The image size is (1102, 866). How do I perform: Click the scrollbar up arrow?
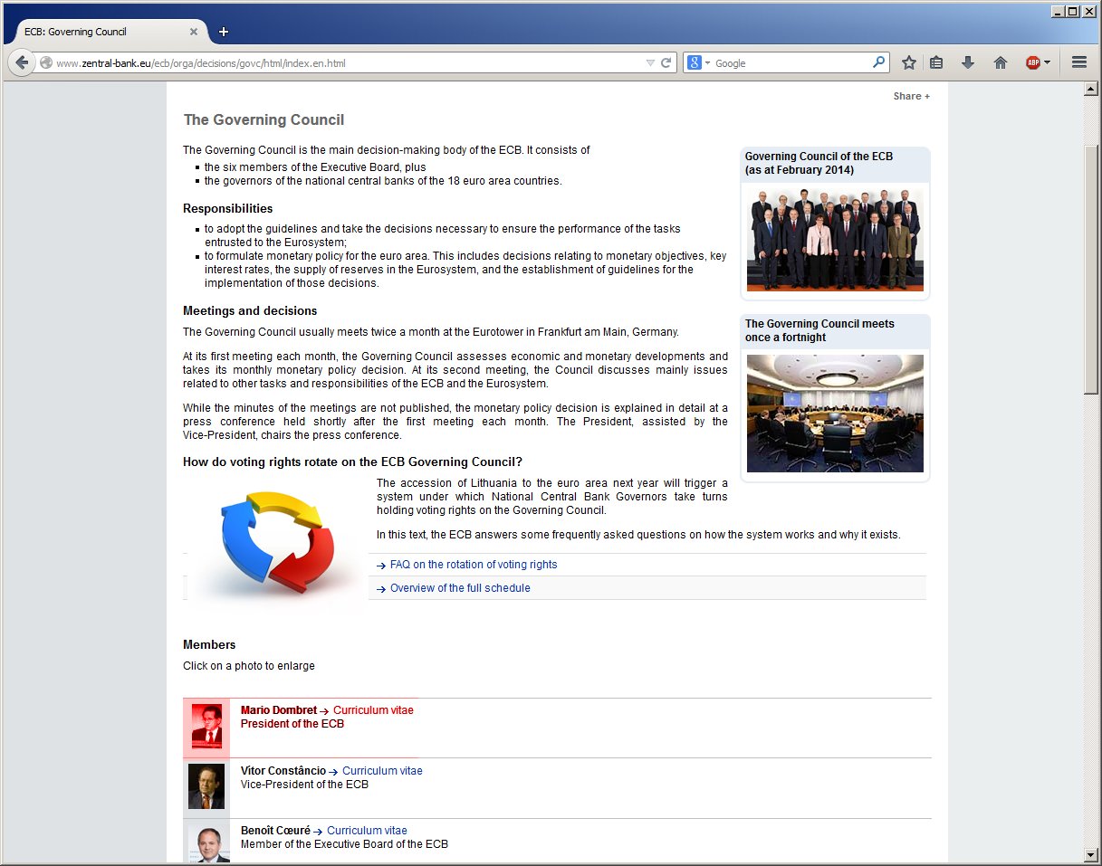click(1092, 90)
